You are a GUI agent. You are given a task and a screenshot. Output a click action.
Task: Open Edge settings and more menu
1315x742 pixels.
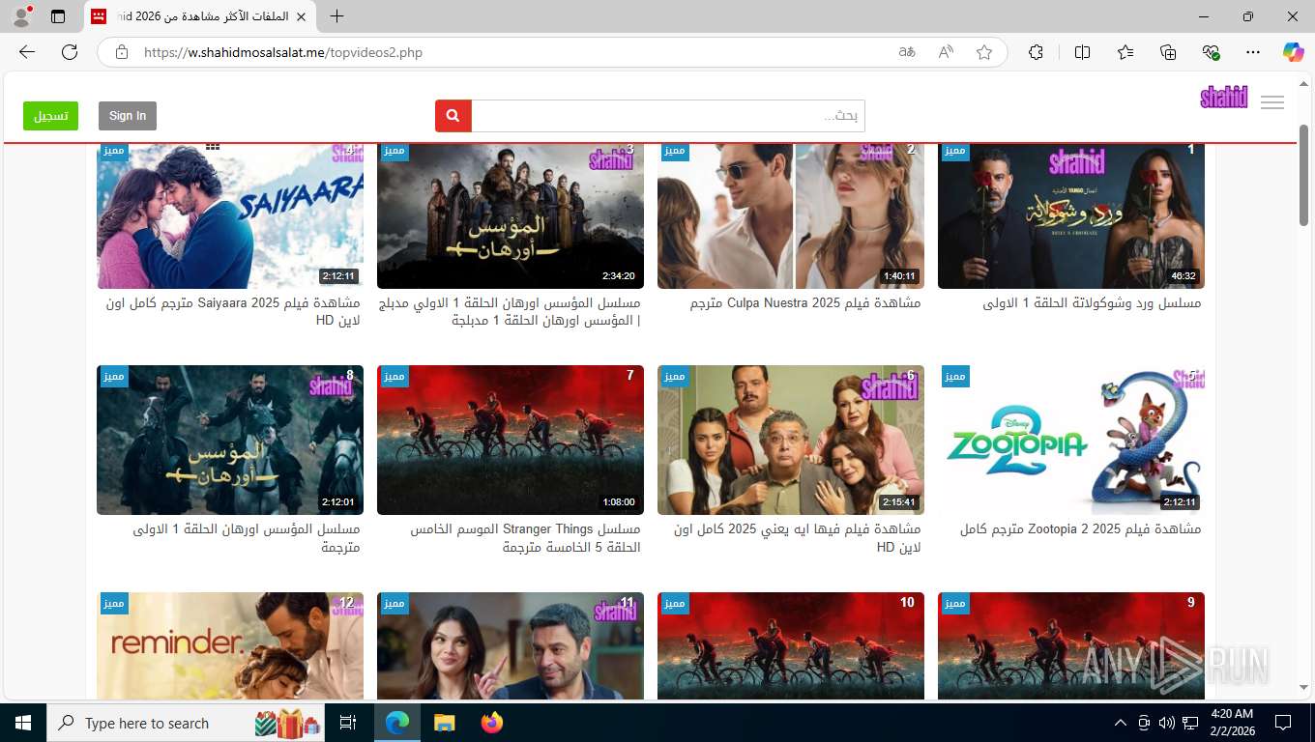coord(1253,52)
